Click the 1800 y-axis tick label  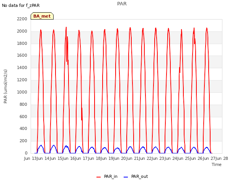(x=22, y=43)
